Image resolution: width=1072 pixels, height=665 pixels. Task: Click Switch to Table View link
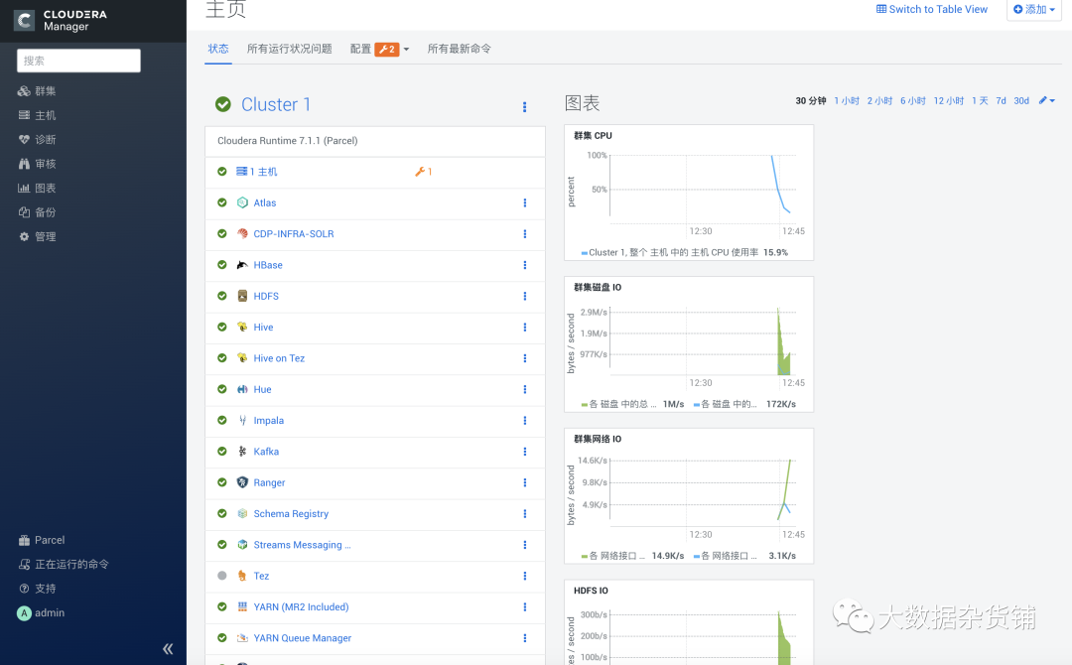point(932,9)
